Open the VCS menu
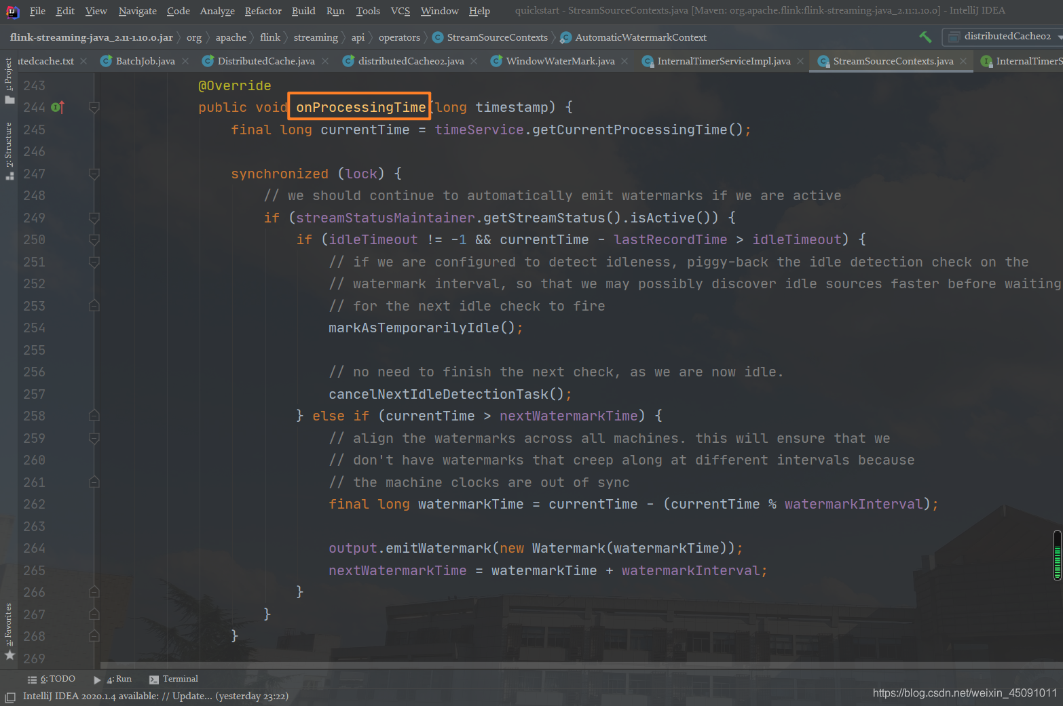The height and width of the screenshot is (706, 1063). 400,11
